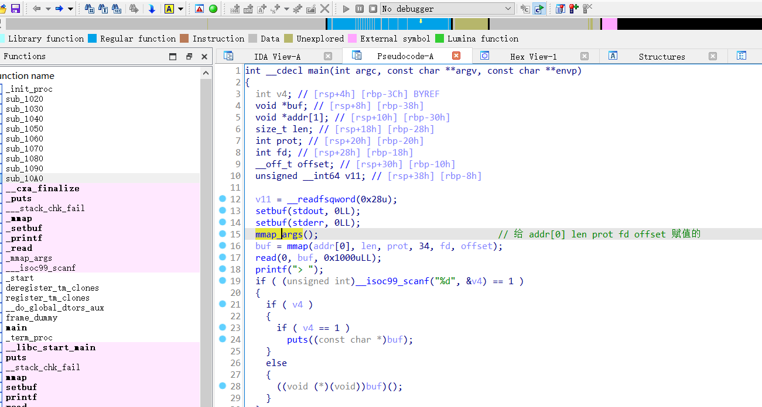This screenshot has width=762, height=407.
Task: Open the jump back history dropdown
Action: click(47, 9)
